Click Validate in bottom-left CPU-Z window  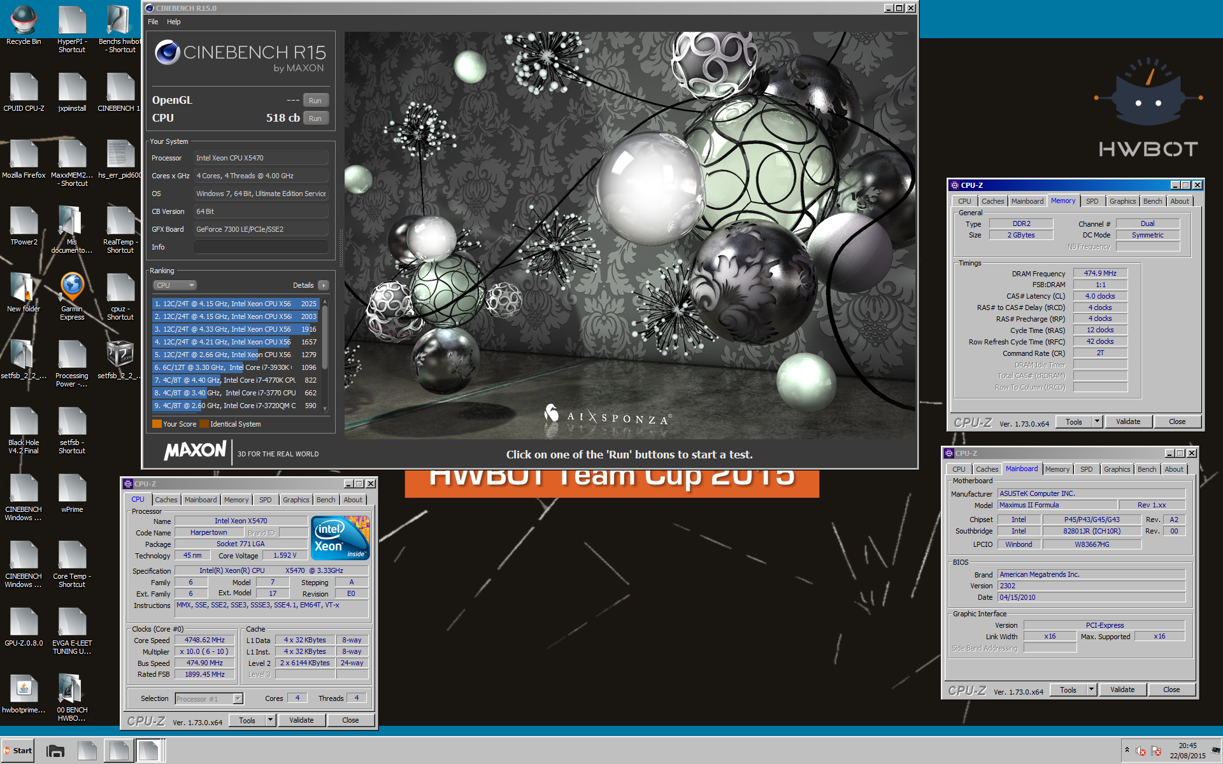[301, 720]
